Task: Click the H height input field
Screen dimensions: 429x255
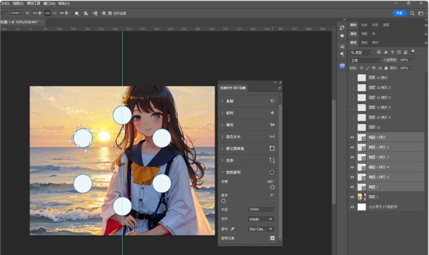Action: pos(63,13)
